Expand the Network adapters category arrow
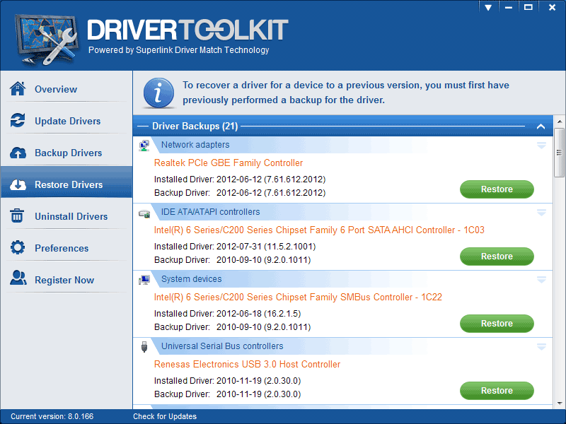 (x=541, y=146)
